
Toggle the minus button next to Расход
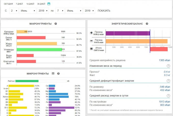[x=91, y=41]
